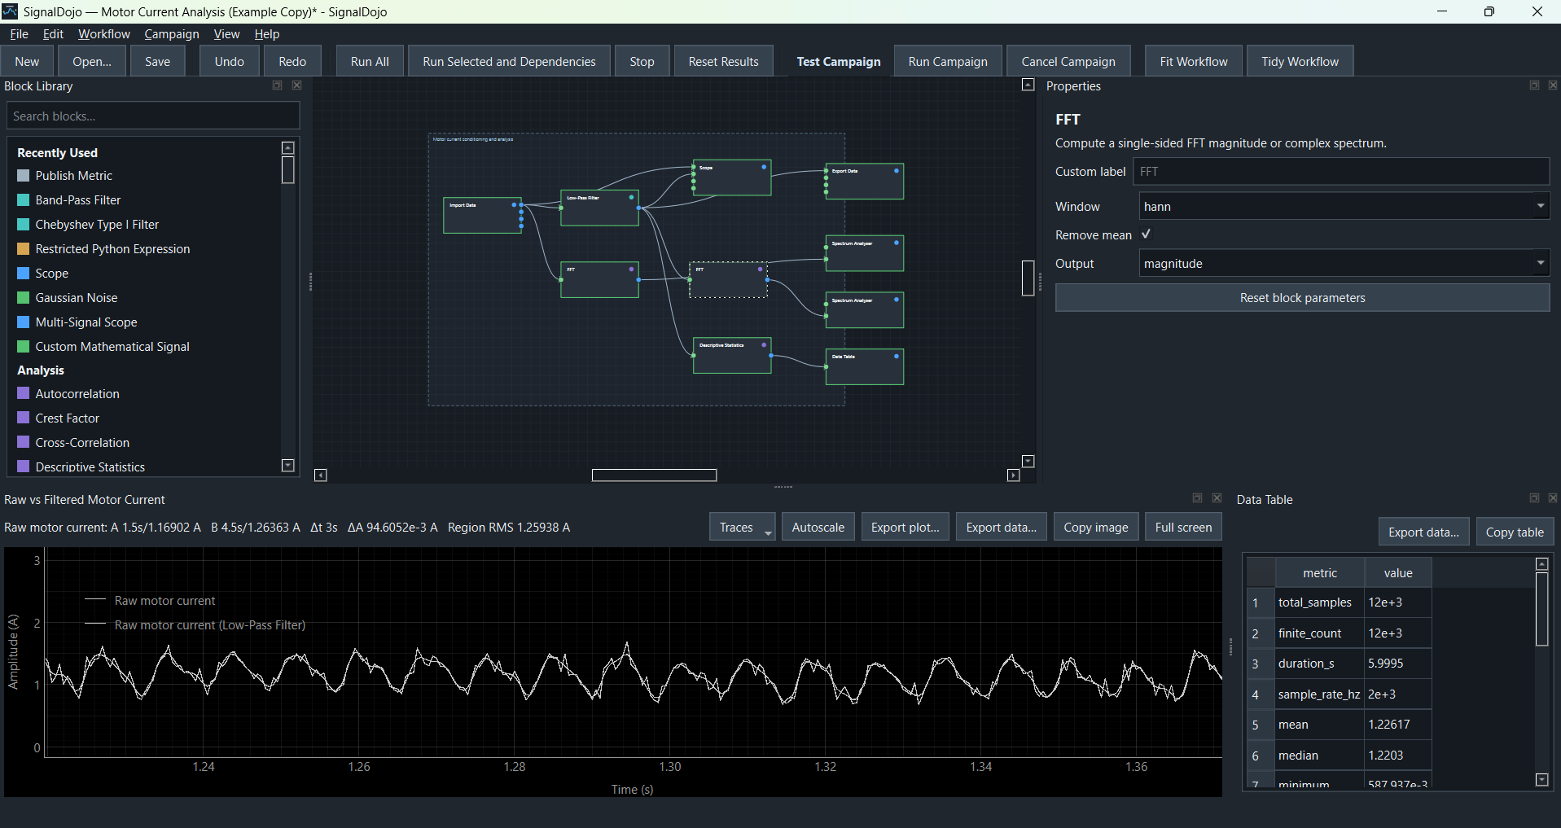This screenshot has width=1561, height=828.
Task: Click the Run All button
Action: point(370,62)
